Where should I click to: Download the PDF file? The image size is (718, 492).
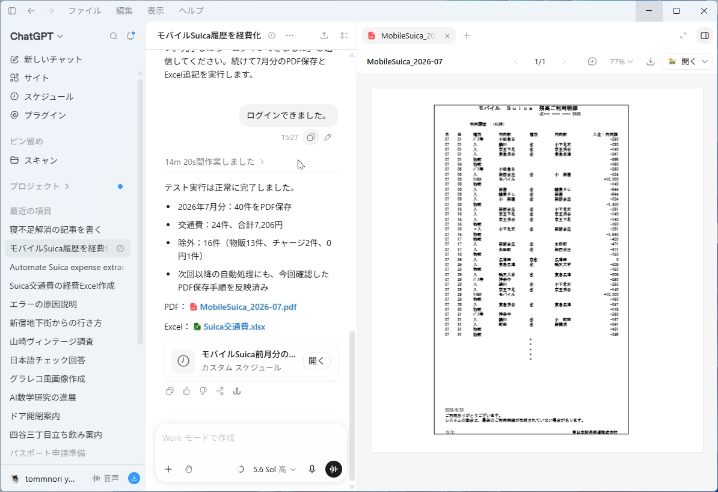pos(650,61)
